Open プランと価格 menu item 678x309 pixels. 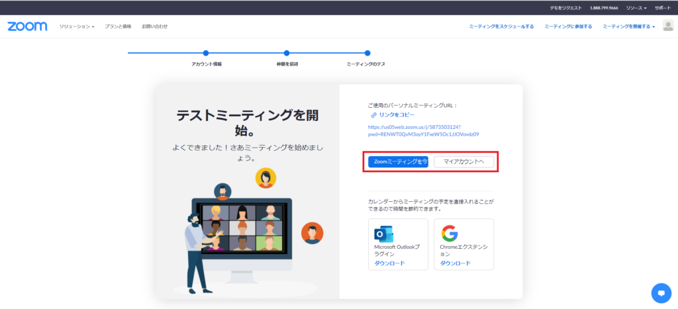(118, 26)
